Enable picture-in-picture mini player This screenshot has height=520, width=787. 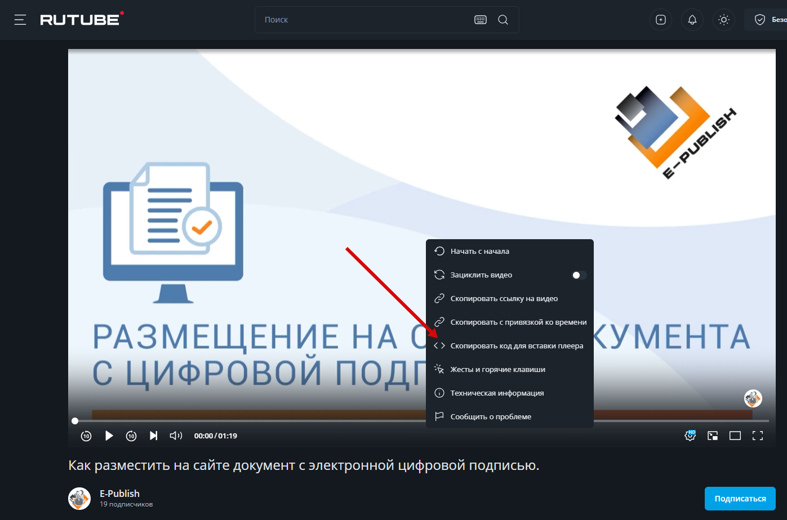(713, 436)
